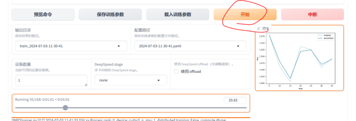Image resolution: width=356 pixels, height=121 pixels.
Task: Click the 配置路径 label
Action: pos(142,30)
